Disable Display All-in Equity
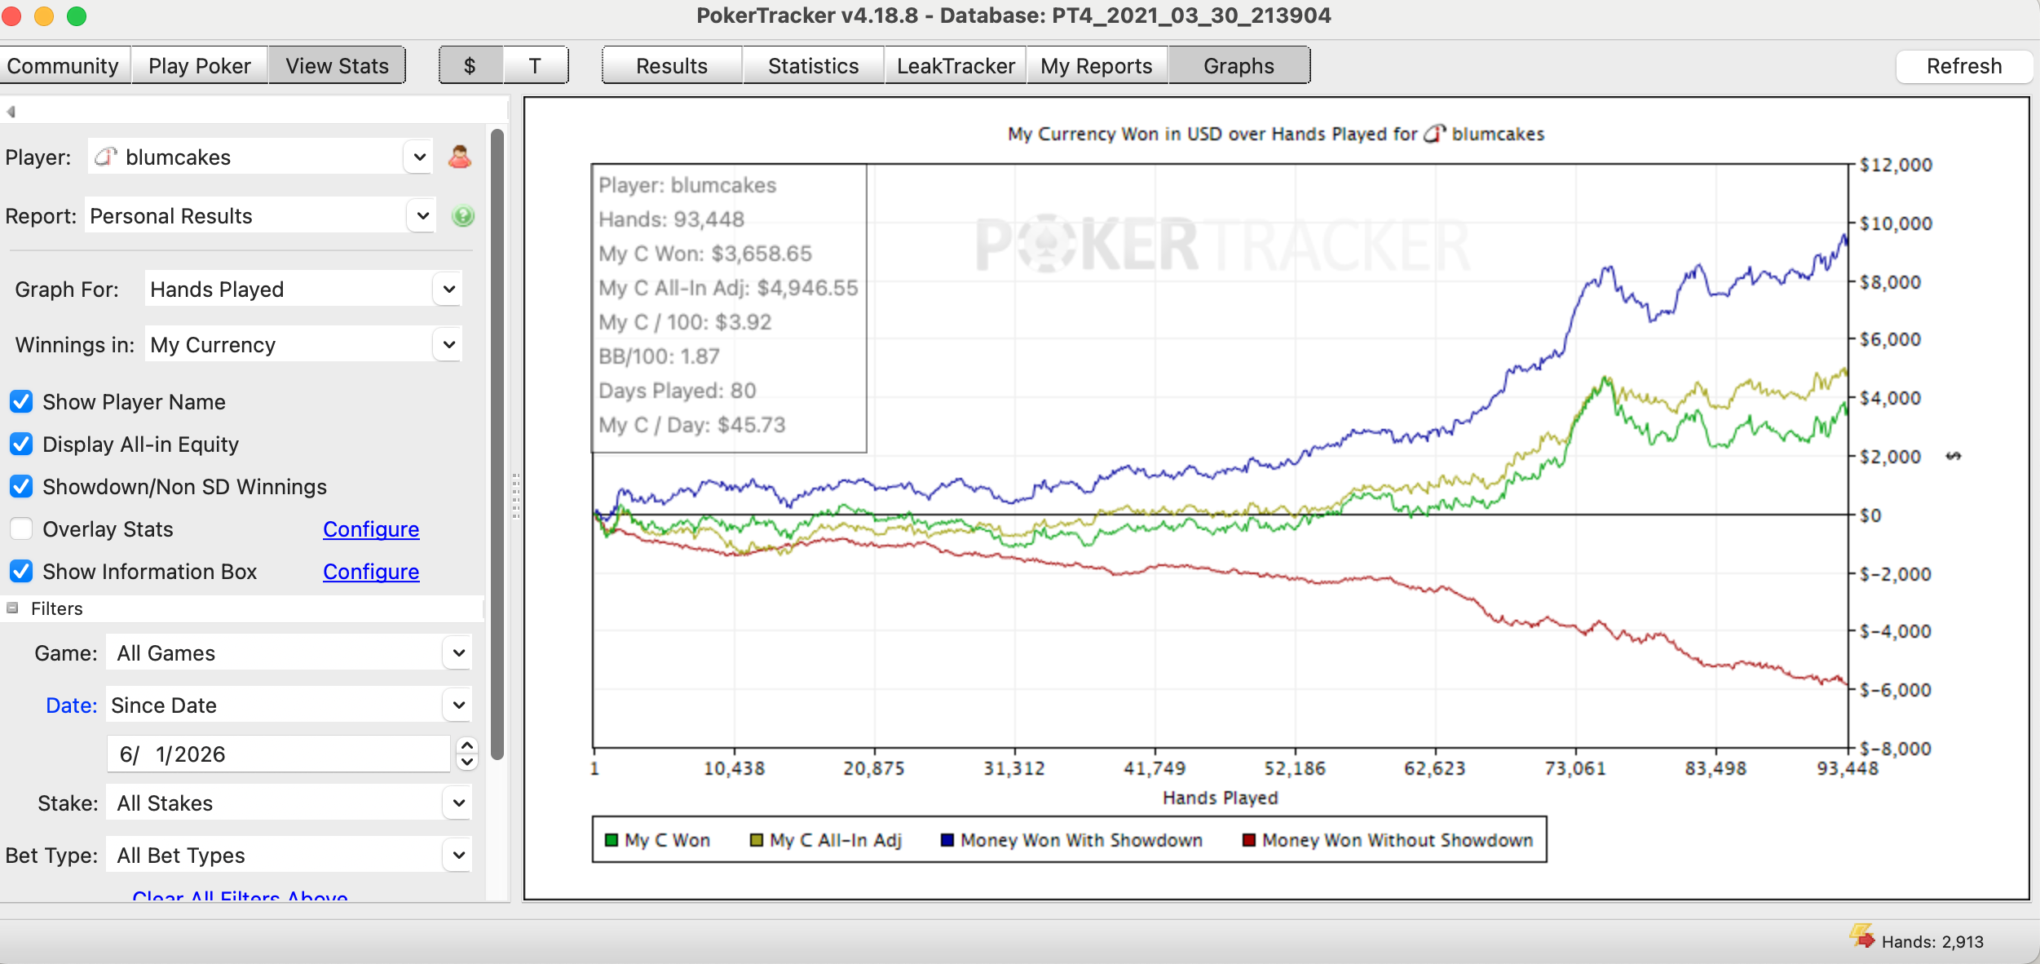2040x964 pixels. pyautogui.click(x=21, y=444)
